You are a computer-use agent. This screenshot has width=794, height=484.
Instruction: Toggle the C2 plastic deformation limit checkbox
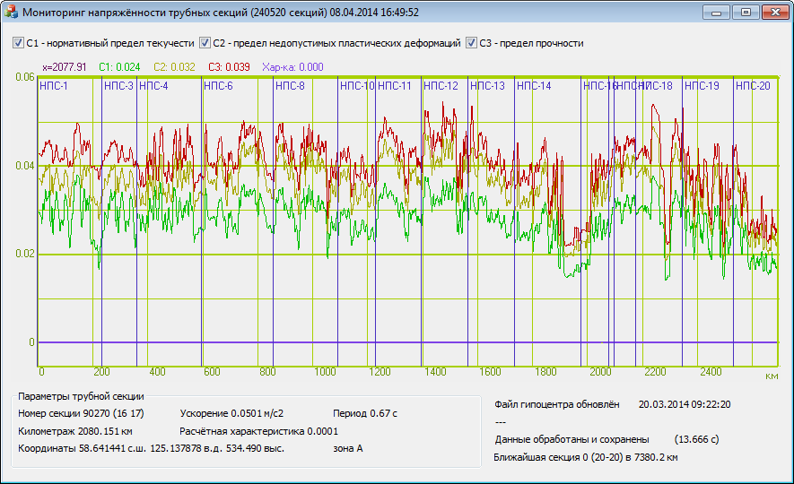[x=205, y=43]
